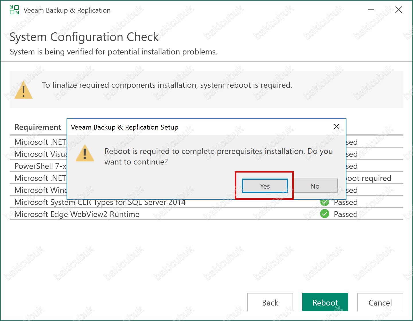Click the Passed status of Edge WebView2 Runtime
The image size is (413, 321).
(x=346, y=214)
